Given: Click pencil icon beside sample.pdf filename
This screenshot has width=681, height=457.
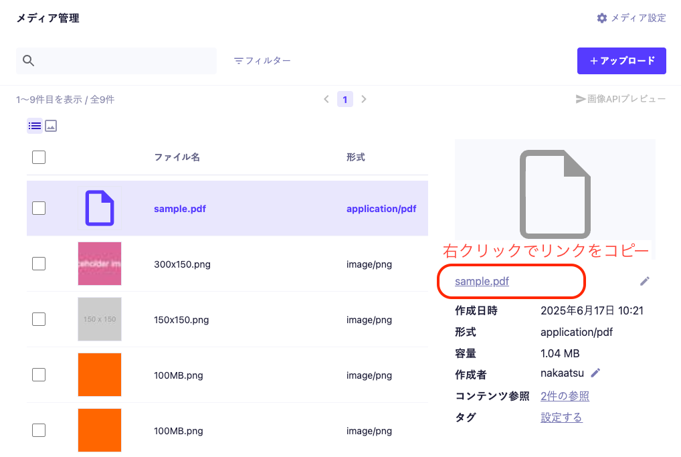Looking at the screenshot, I should point(644,281).
